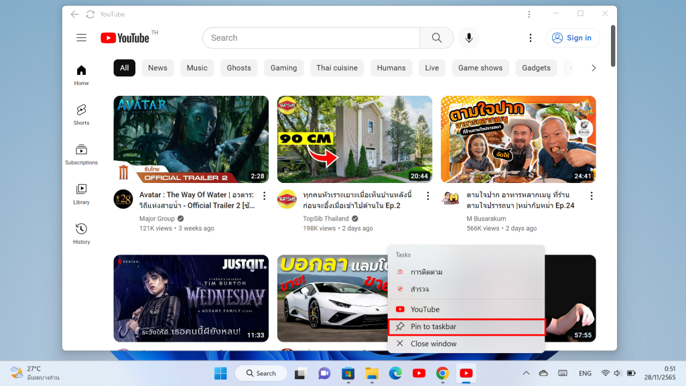686x386 pixels.
Task: Start voice search with microphone
Action: [469, 38]
